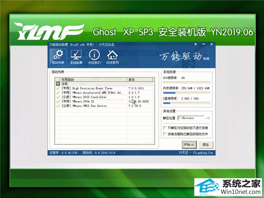Select VMware Accelerated AMD PCNet row text
Image resolution: width=264 pixels, height=198 pixels.
pos(93,92)
